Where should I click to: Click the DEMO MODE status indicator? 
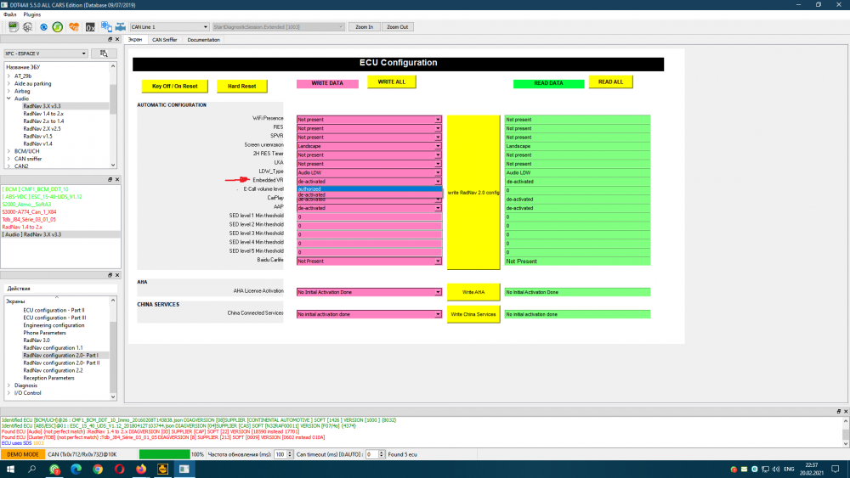click(x=23, y=454)
